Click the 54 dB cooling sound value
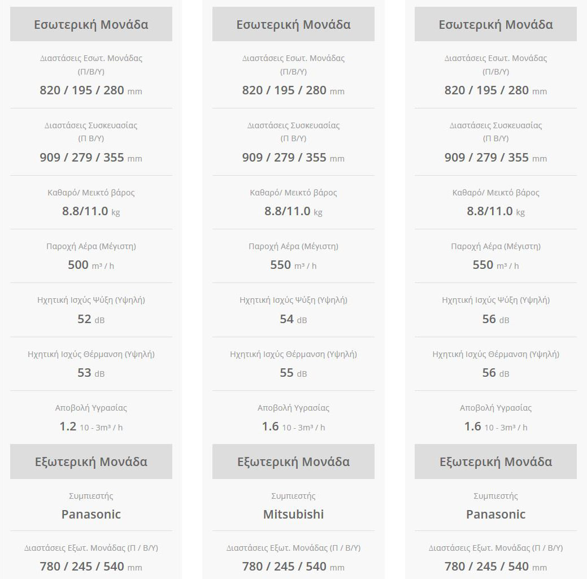Image resolution: width=587 pixels, height=579 pixels. coord(287,319)
